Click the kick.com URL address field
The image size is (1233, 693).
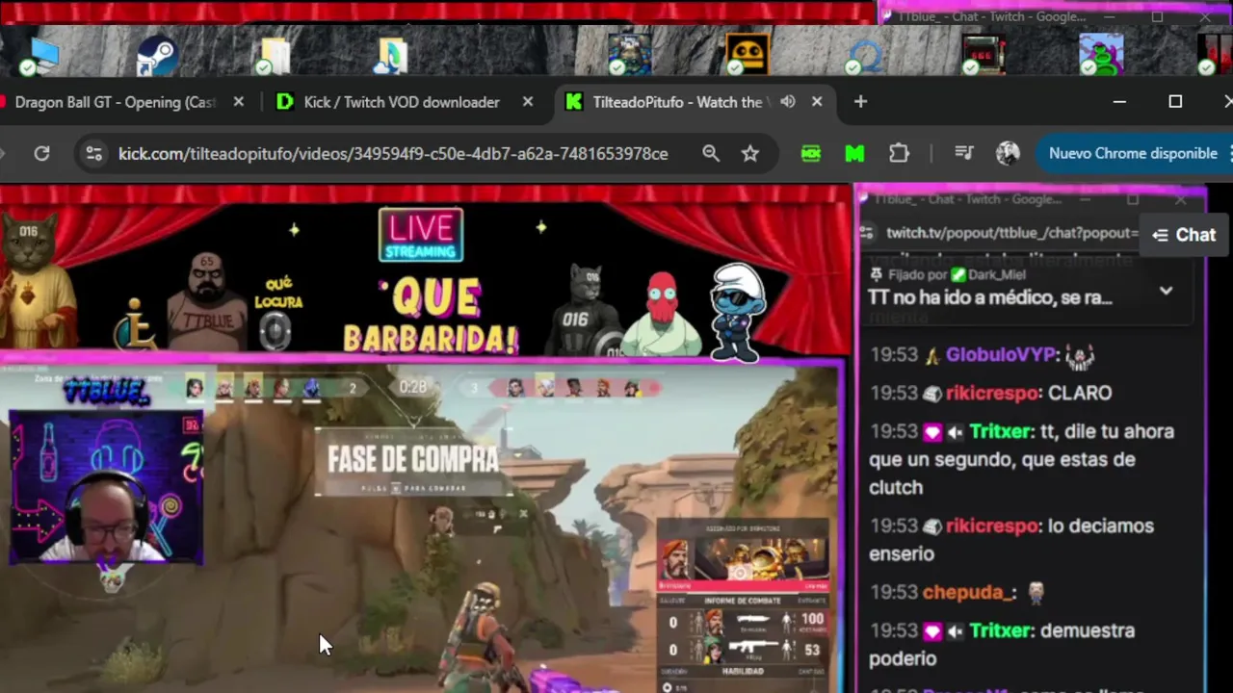coord(393,154)
